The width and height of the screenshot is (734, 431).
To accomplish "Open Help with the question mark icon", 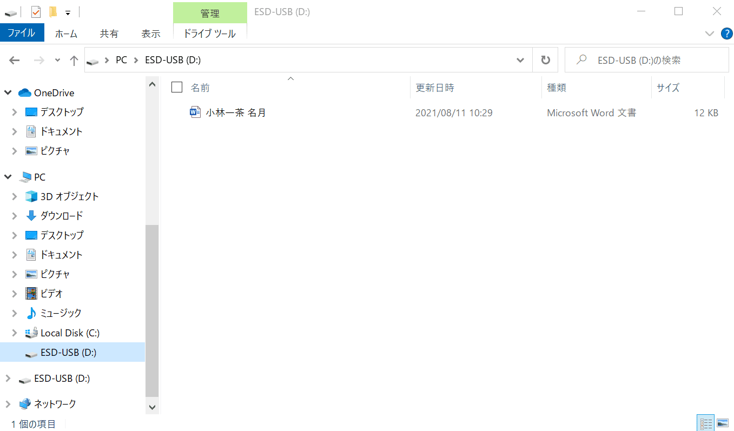I will (x=726, y=34).
